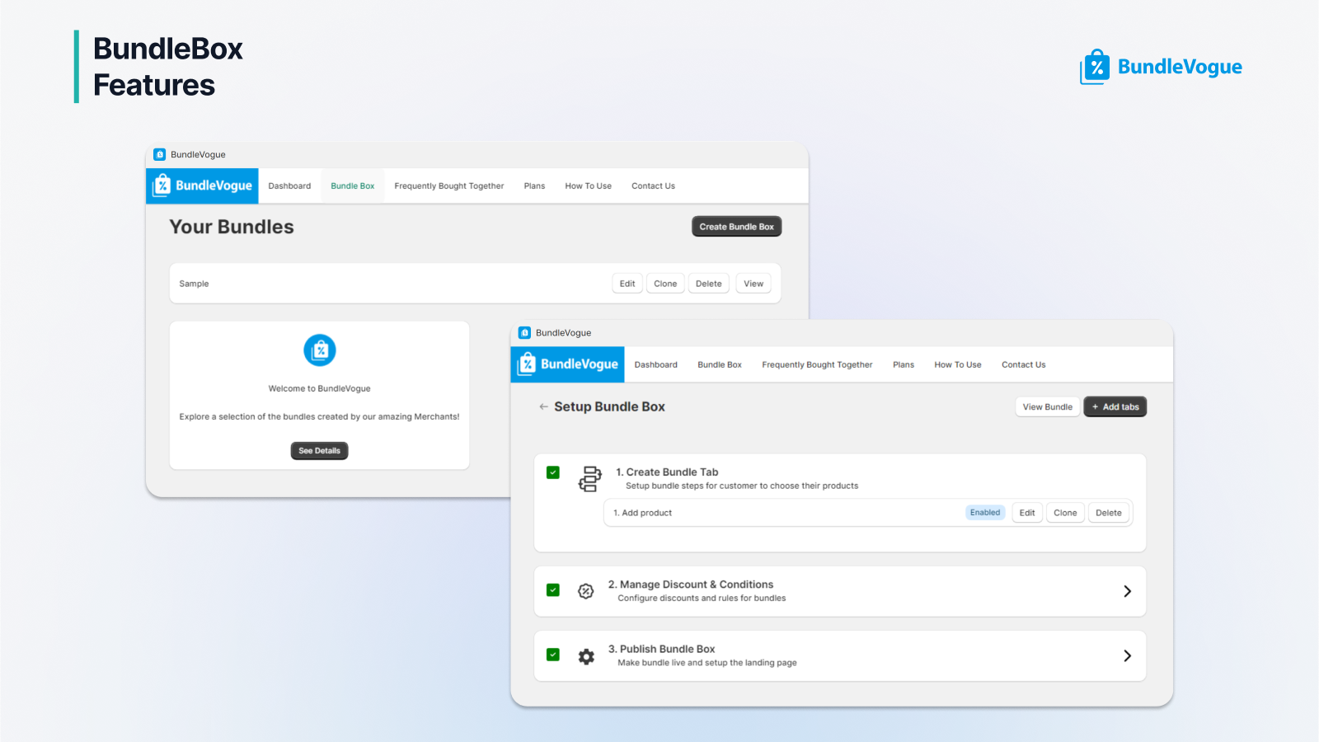Click the BundleVogue welcome icon above the merchant message
The width and height of the screenshot is (1319, 742).
point(319,350)
